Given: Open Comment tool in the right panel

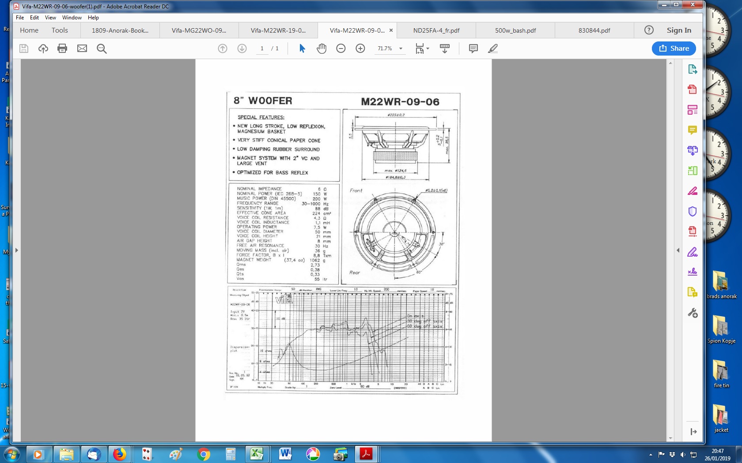Looking at the screenshot, I should click(693, 130).
